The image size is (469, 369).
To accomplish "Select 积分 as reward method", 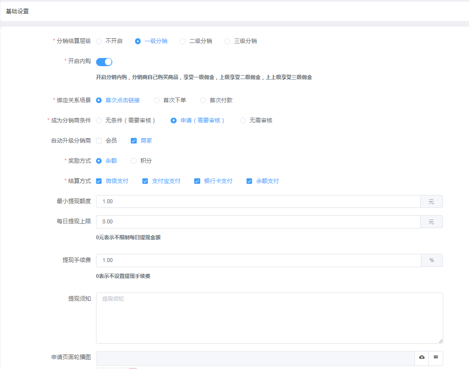I will point(134,161).
